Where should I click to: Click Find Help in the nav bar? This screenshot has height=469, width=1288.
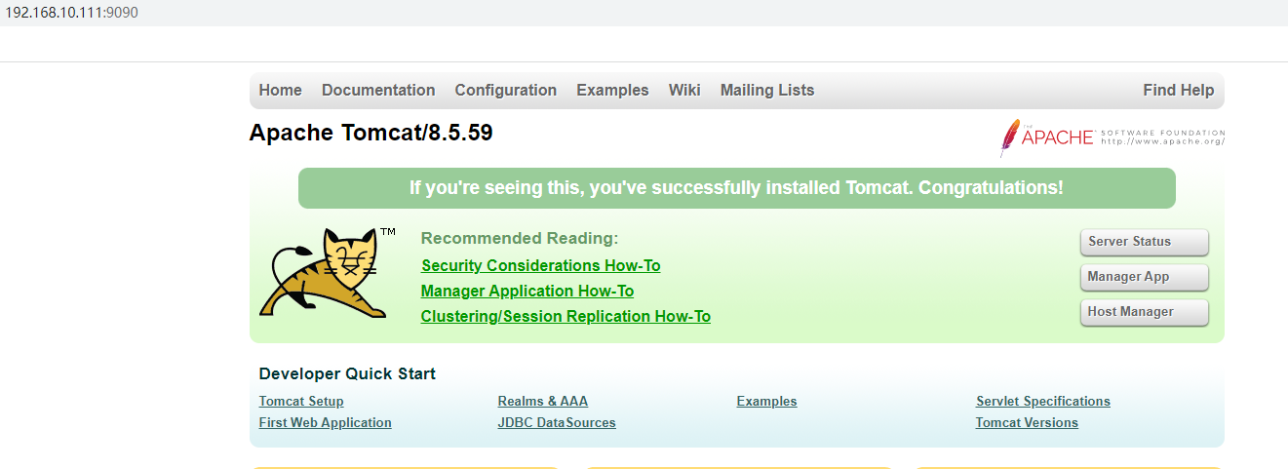(1179, 90)
